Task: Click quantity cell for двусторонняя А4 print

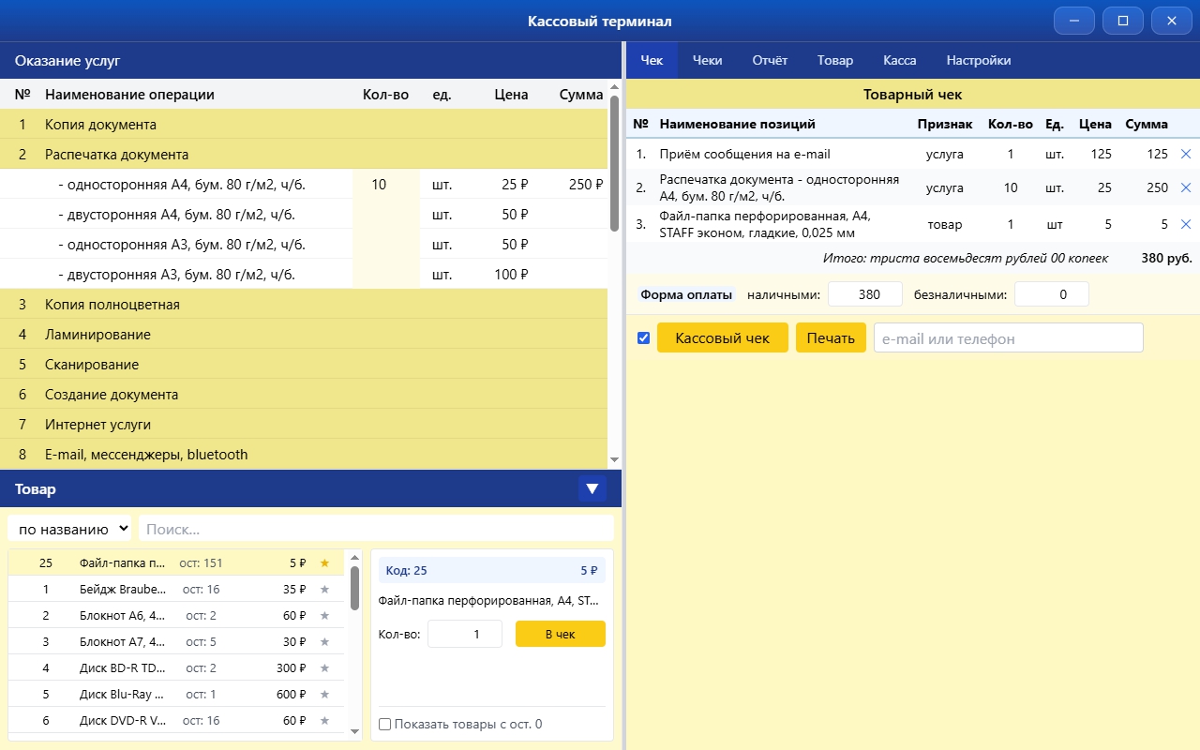Action: pos(386,215)
